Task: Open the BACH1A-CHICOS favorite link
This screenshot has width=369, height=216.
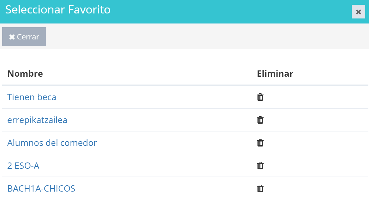Action: 41,189
